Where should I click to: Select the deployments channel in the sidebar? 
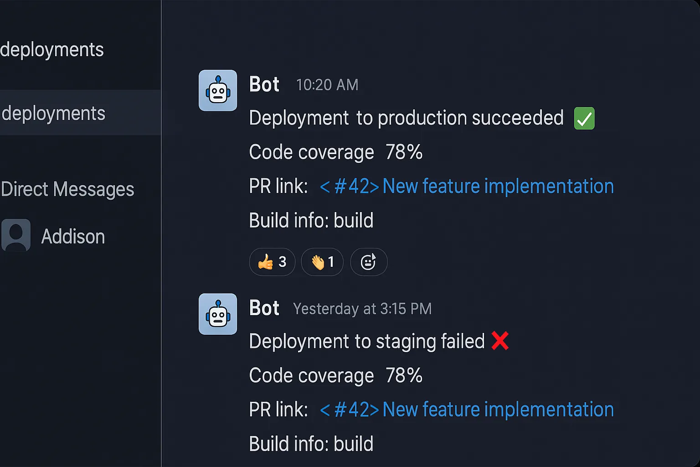(x=54, y=113)
